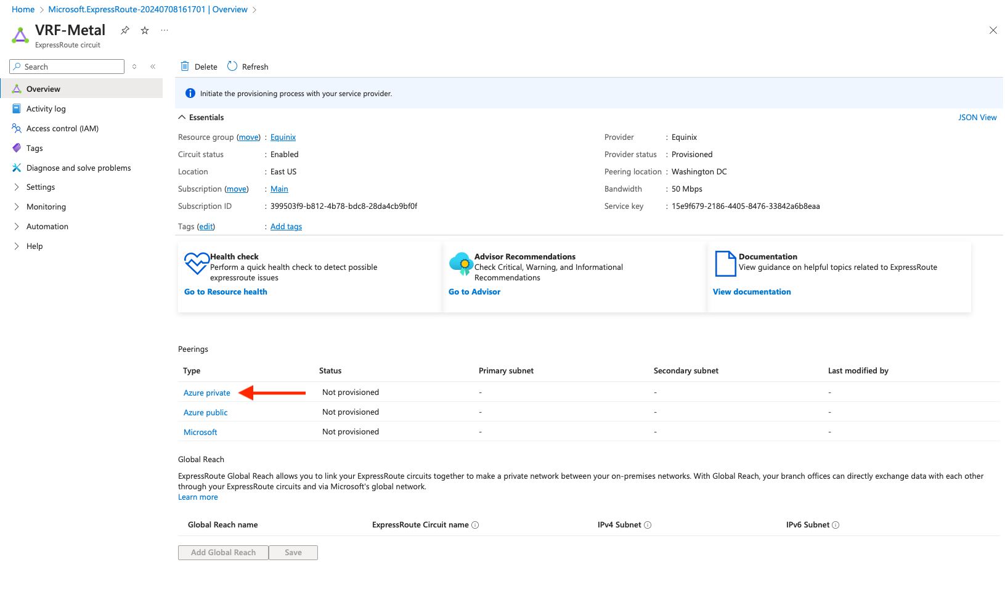Screen dimensions: 1005x594
Task: Click info icon beside IPv4 Subnet
Action: coord(648,525)
